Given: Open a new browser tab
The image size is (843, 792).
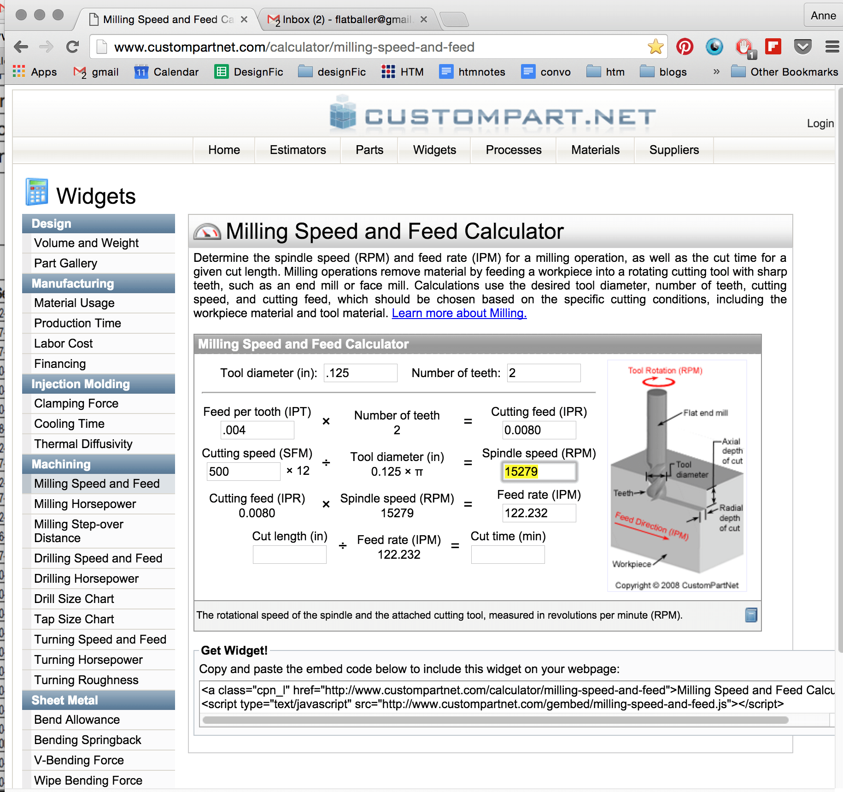Looking at the screenshot, I should click(x=454, y=20).
